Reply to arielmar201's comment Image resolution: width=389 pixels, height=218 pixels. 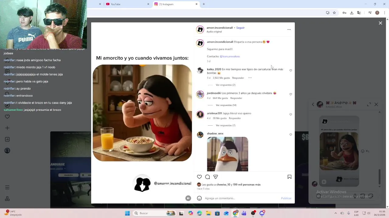click(x=235, y=118)
